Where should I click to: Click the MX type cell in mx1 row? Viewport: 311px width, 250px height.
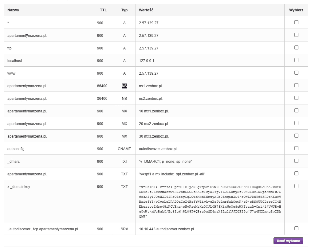click(x=124, y=111)
